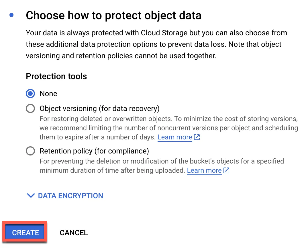Click the CANCEL button
Screen dimensions: 306x249
pos(74,233)
